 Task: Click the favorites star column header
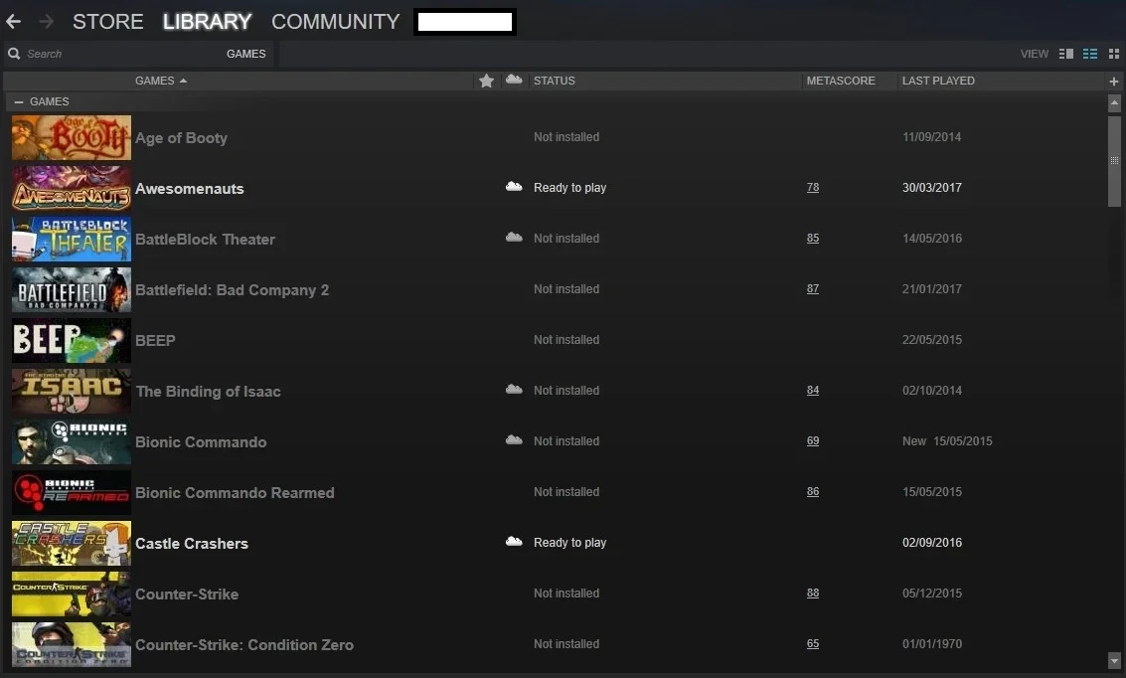tap(486, 81)
